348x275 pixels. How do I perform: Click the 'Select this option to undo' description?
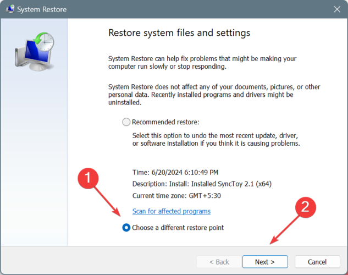click(x=216, y=139)
